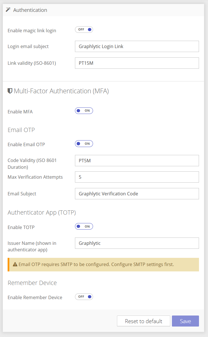The image size is (208, 337).
Task: Save the authentication settings
Action: click(185, 321)
